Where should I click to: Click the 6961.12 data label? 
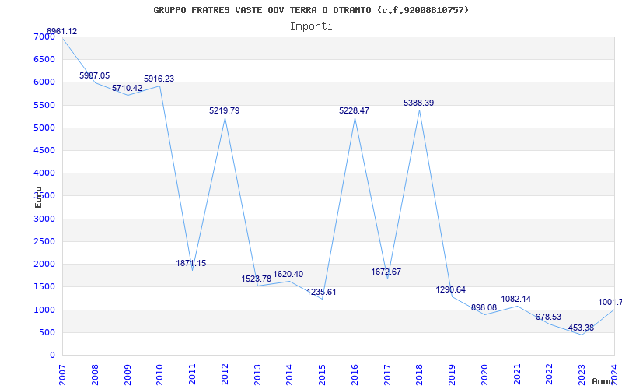point(62,31)
